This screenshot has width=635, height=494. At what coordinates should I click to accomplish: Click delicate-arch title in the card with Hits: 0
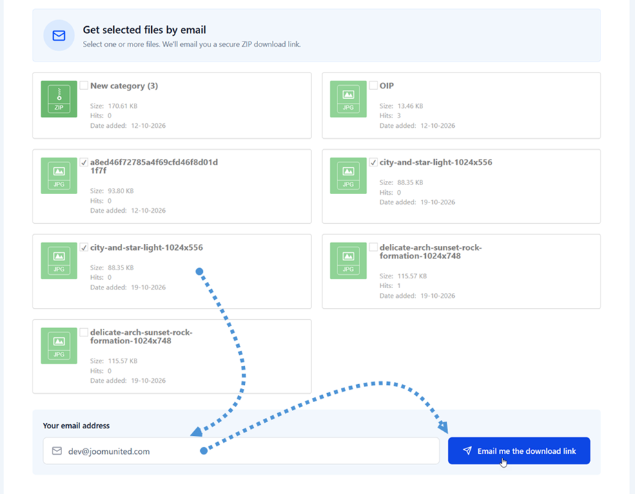coord(141,336)
